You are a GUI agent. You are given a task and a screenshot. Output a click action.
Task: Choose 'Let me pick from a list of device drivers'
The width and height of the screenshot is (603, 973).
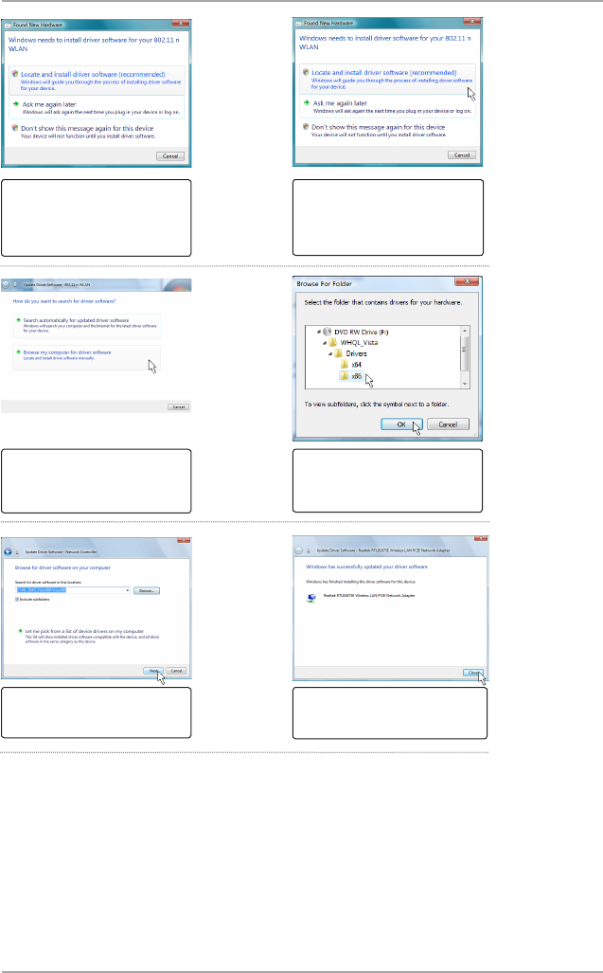[x=84, y=631]
